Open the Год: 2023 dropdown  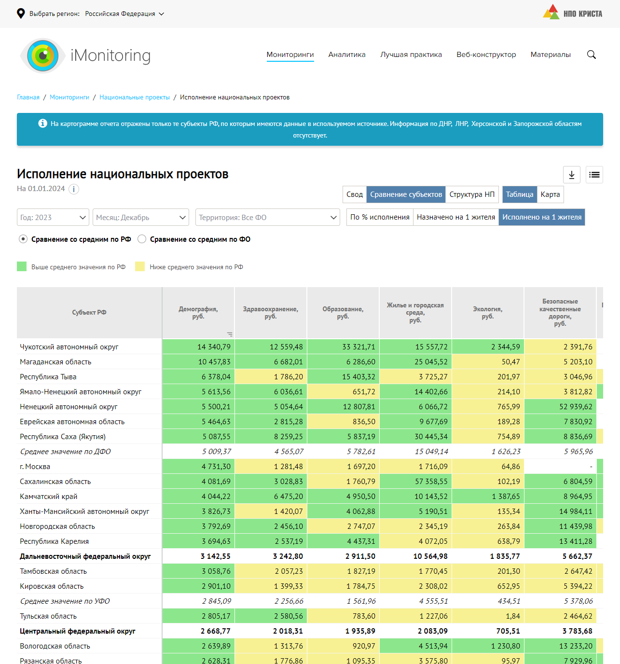click(53, 217)
